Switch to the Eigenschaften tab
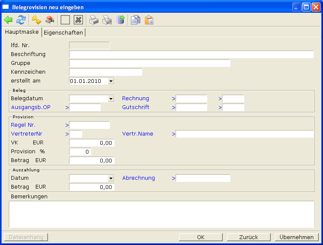Image resolution: width=323 pixels, height=245 pixels. (63, 32)
